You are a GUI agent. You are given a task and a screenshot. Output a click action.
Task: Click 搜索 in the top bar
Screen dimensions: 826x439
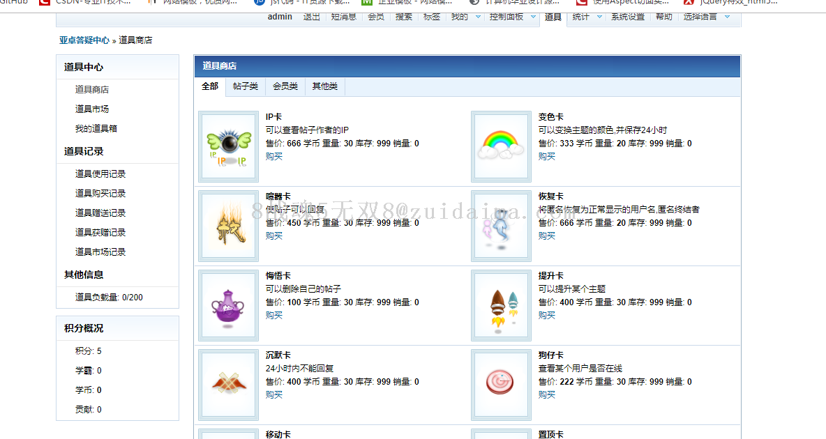pos(404,17)
